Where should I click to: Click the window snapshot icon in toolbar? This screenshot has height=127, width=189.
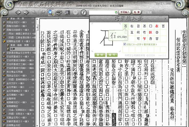click(67, 12)
